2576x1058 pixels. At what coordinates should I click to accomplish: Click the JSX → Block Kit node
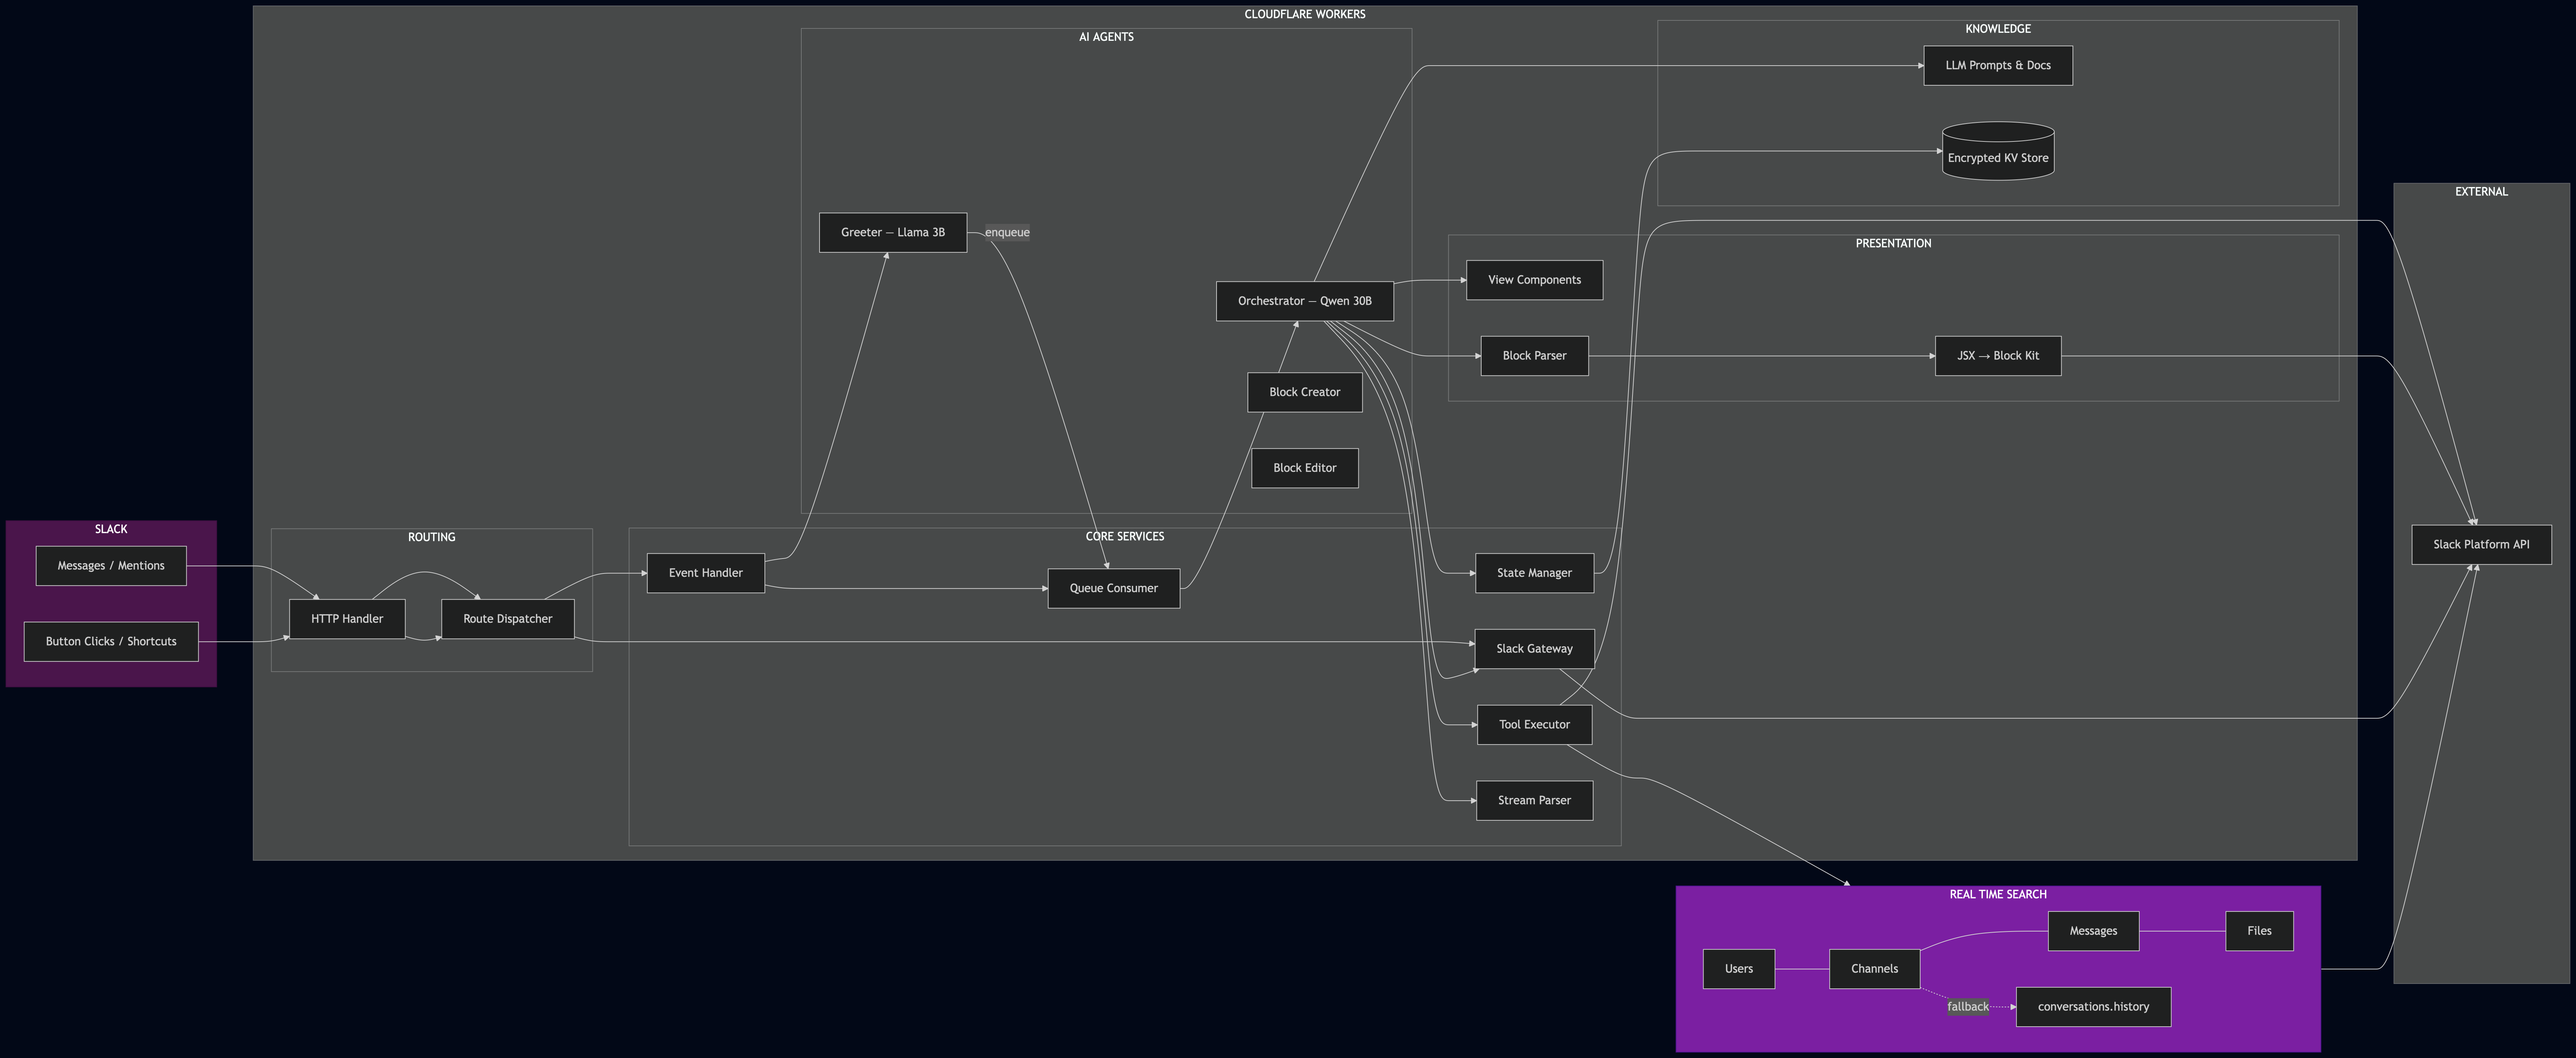pyautogui.click(x=1998, y=356)
